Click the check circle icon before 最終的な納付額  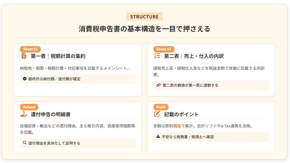click(25, 79)
